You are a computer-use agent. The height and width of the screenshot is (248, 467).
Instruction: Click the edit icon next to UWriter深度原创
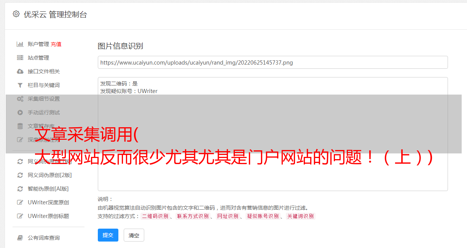[20, 202]
